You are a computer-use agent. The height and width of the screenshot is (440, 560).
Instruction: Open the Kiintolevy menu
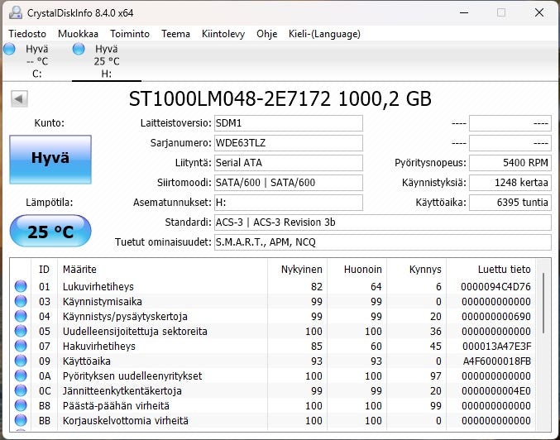tap(223, 34)
